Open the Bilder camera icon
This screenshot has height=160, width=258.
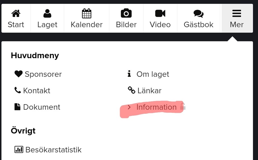tap(126, 13)
